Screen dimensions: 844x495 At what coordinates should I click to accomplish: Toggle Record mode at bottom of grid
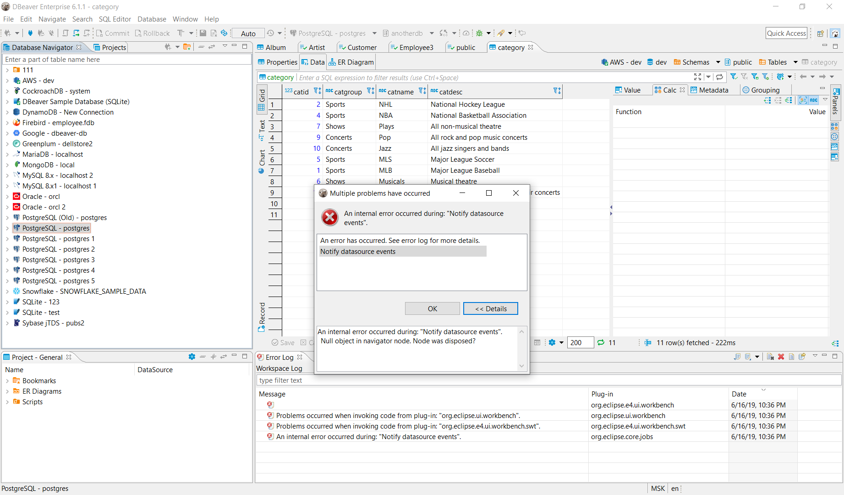coord(262,317)
